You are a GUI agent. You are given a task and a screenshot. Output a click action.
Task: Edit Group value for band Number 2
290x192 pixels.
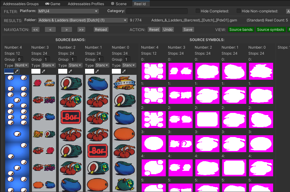(x=74, y=59)
